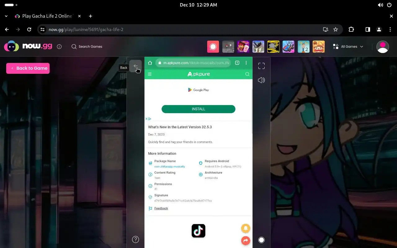This screenshot has width=397, height=248.
Task: Open the emulator browser home icon
Action: [x=150, y=63]
